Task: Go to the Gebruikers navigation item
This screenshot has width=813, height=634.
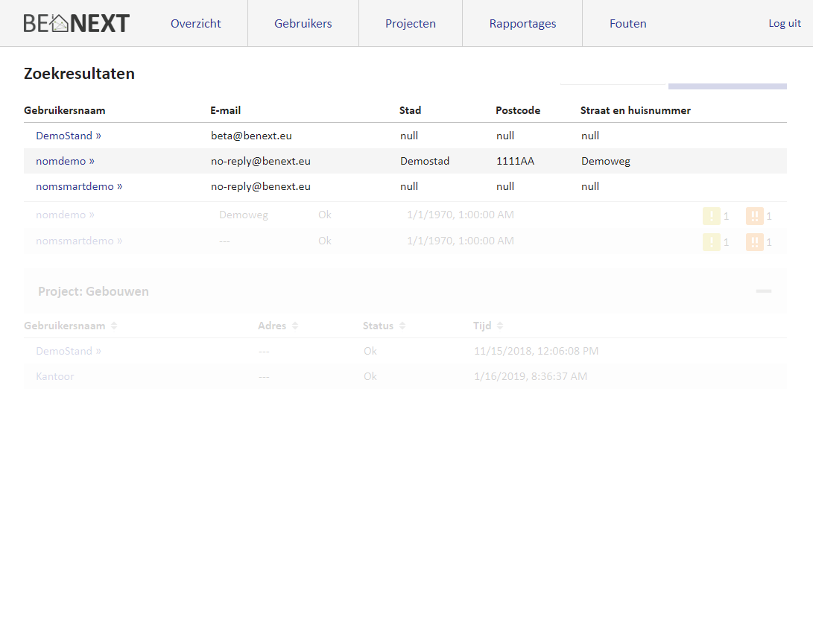Action: [303, 23]
